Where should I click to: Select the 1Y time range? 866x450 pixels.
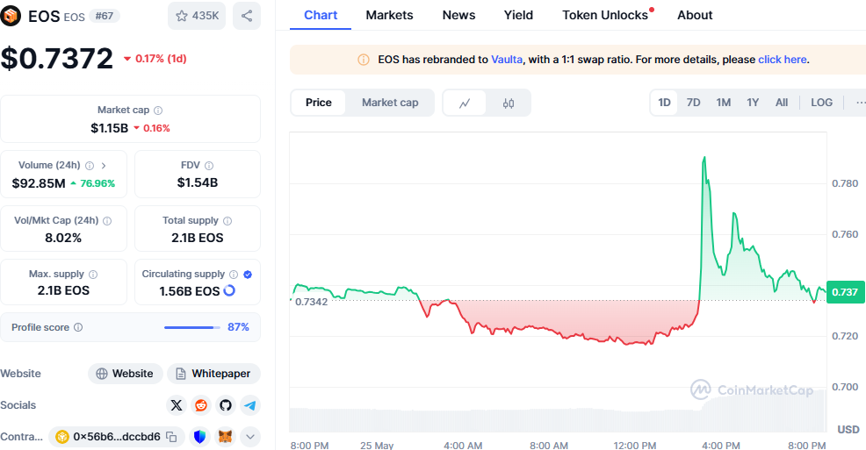[753, 103]
